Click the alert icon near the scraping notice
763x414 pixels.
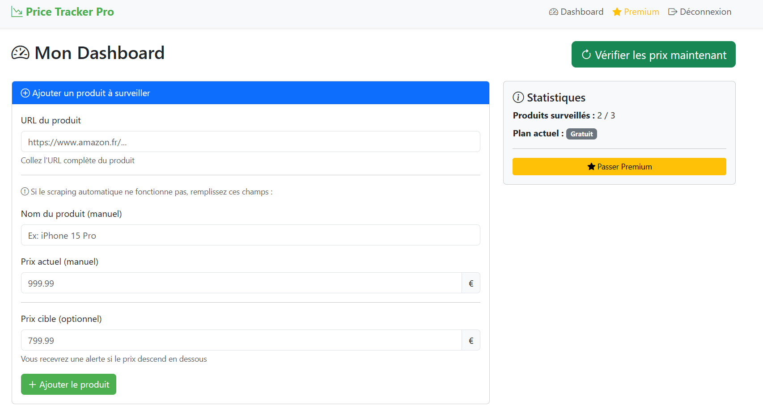coord(24,191)
